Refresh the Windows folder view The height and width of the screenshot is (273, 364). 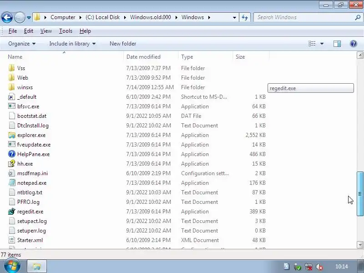pyautogui.click(x=245, y=17)
